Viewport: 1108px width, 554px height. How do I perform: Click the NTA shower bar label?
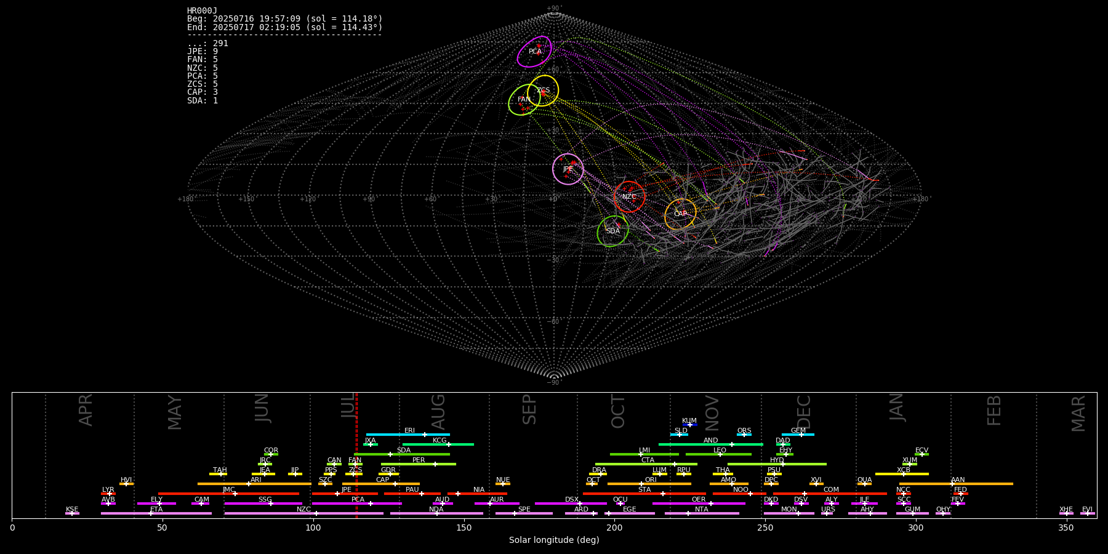pyautogui.click(x=702, y=509)
